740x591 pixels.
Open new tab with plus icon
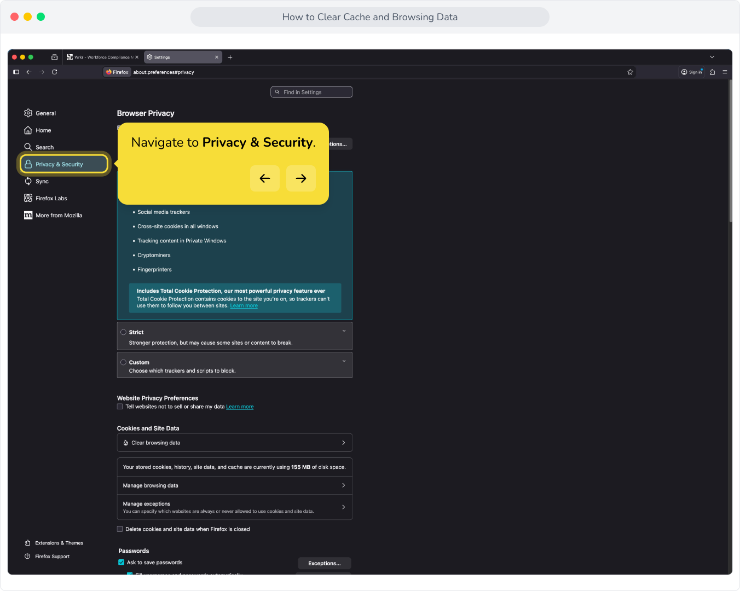click(230, 57)
